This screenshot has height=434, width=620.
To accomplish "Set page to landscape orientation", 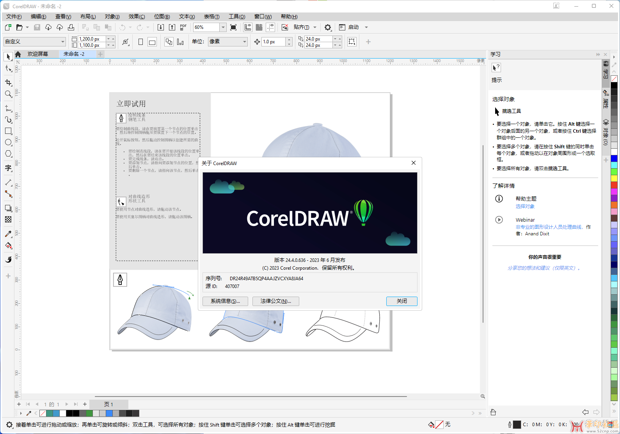I will click(x=152, y=42).
